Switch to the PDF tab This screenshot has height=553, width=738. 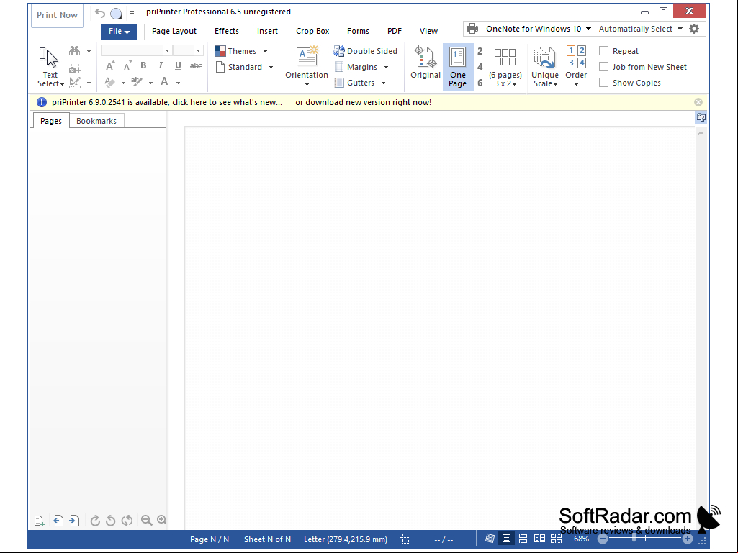395,31
